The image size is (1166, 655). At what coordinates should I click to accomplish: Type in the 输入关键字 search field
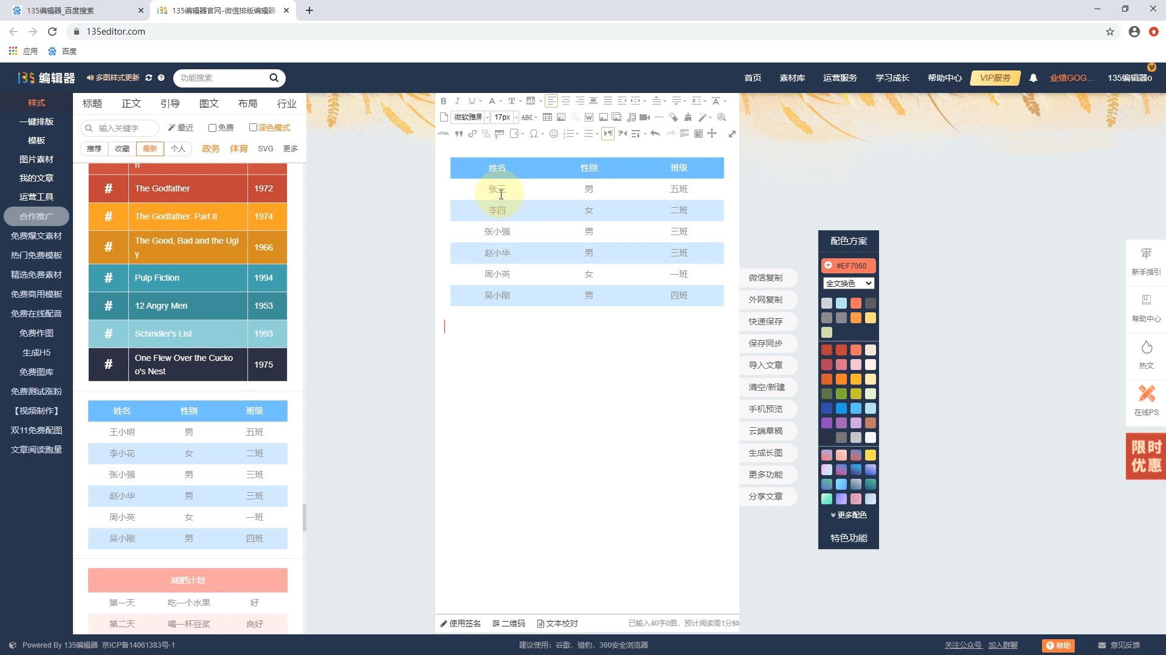point(126,128)
